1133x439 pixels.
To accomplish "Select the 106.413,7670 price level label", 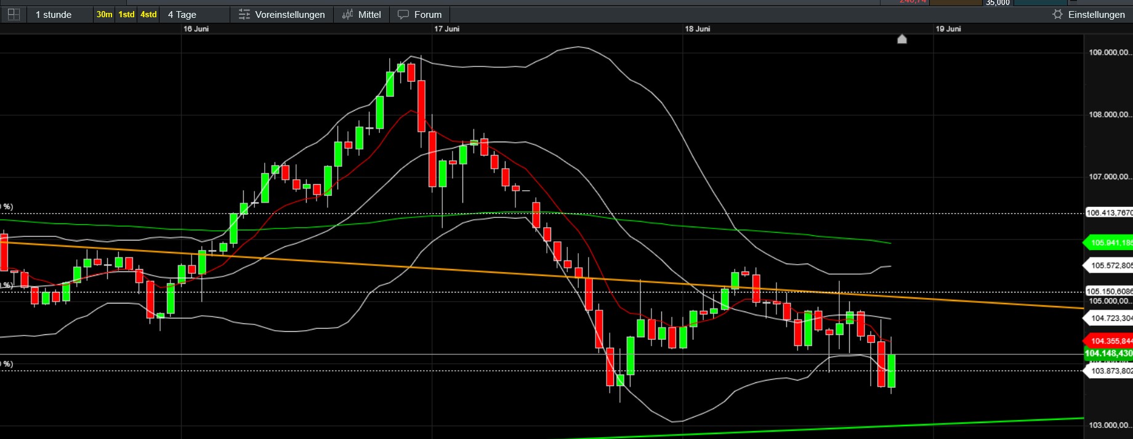I will (1109, 212).
